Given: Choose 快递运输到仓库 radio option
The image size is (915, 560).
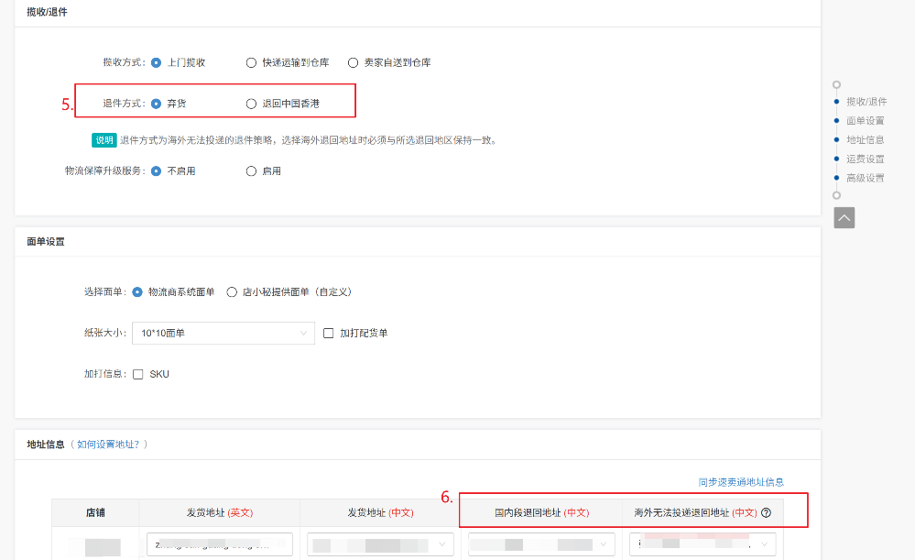Looking at the screenshot, I should point(251,62).
